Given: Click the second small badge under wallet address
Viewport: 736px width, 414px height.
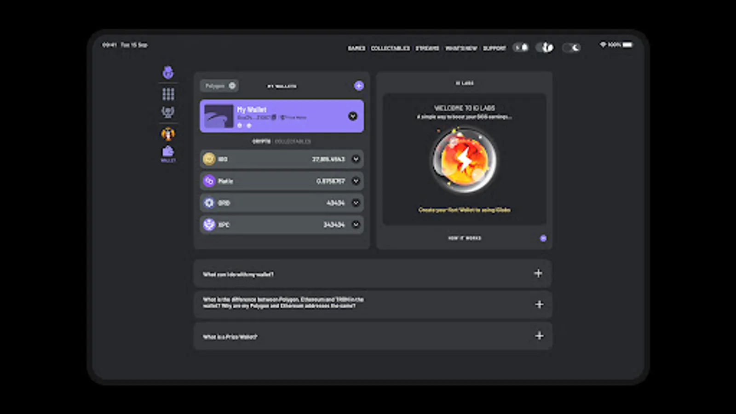Looking at the screenshot, I should tap(249, 126).
